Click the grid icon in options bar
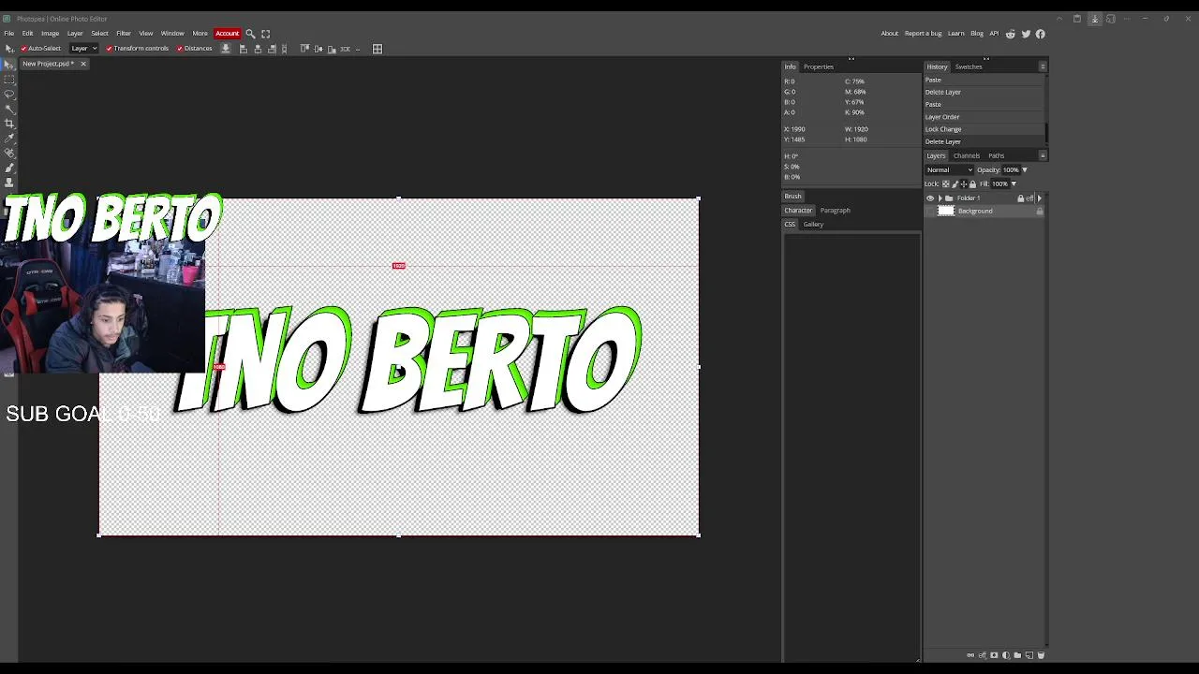 pos(377,49)
